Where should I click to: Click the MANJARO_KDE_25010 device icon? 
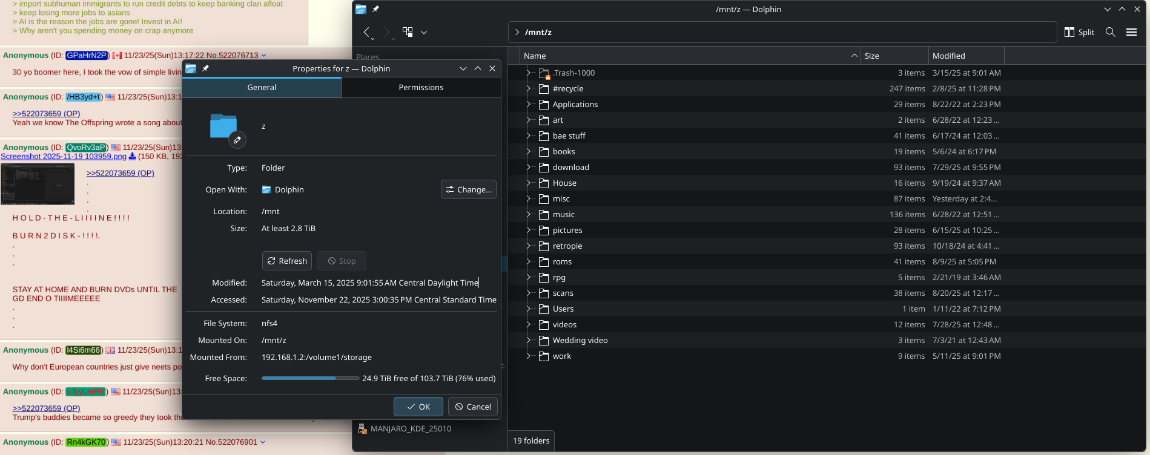(362, 428)
